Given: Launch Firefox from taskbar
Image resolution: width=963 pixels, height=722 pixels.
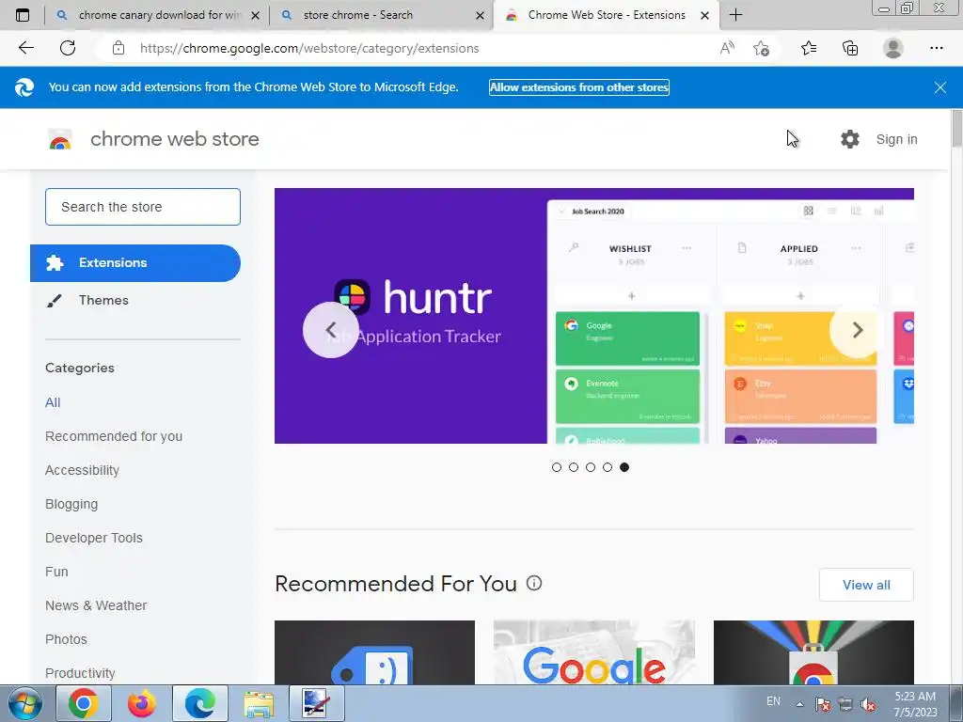Looking at the screenshot, I should pyautogui.click(x=141, y=703).
